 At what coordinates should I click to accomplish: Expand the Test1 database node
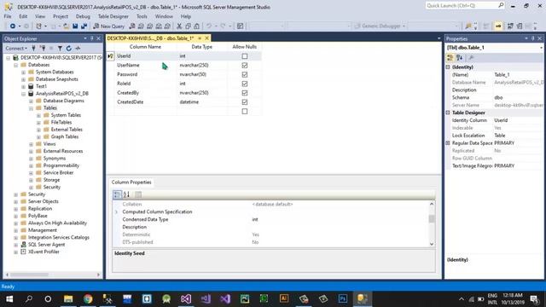click(x=23, y=86)
